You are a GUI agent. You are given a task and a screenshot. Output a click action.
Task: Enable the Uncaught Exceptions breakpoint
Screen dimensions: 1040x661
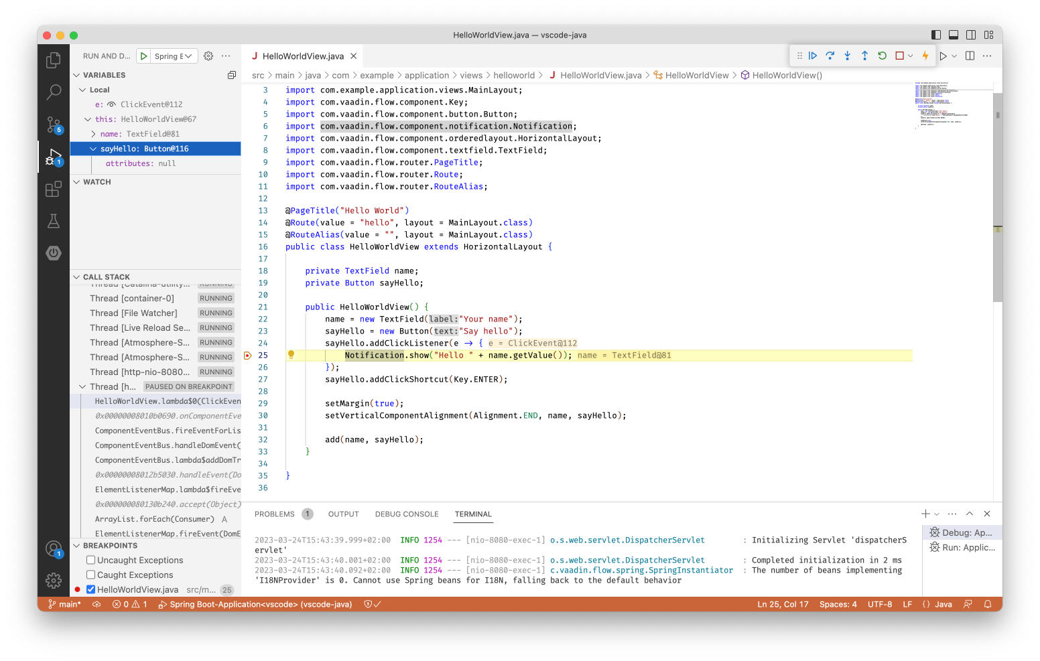point(90,560)
